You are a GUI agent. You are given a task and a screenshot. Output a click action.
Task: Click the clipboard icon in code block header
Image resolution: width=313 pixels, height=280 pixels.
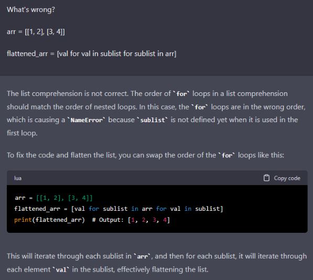[266, 178]
